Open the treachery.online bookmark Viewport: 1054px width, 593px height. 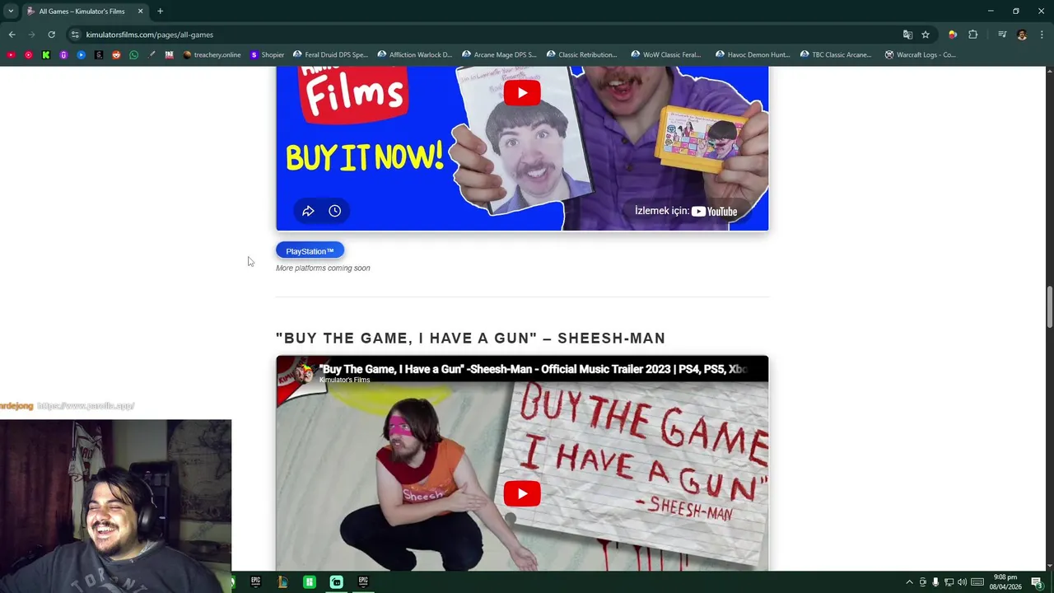[212, 54]
